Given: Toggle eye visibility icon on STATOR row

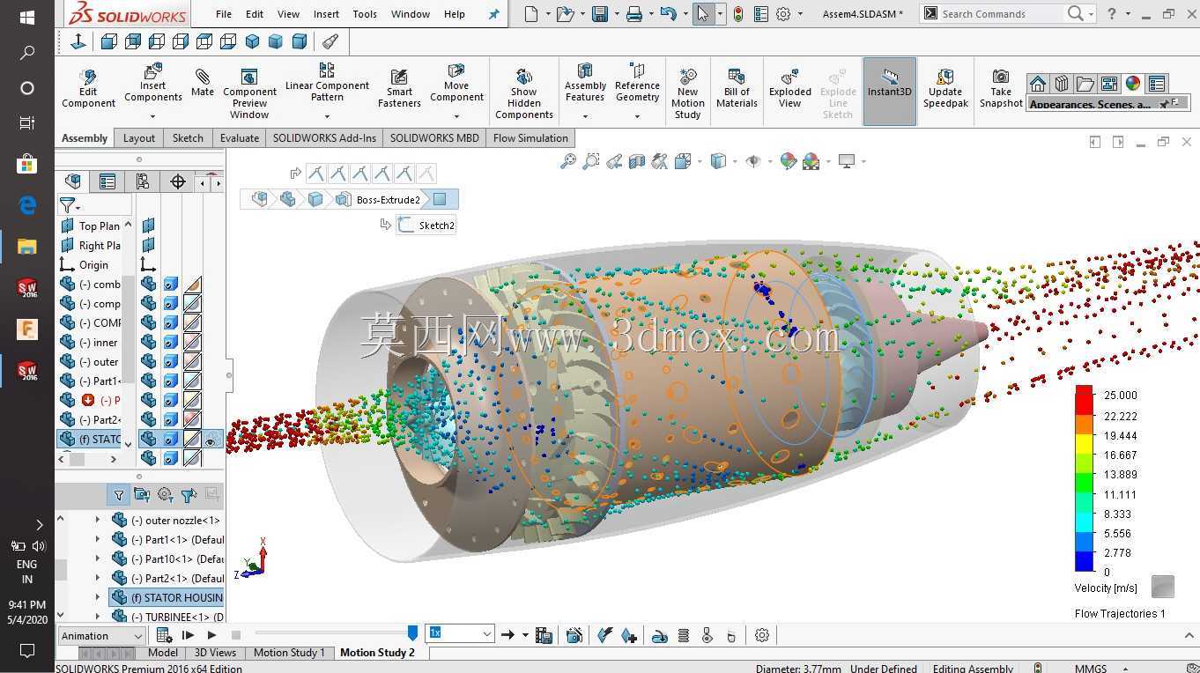Looking at the screenshot, I should 212,440.
